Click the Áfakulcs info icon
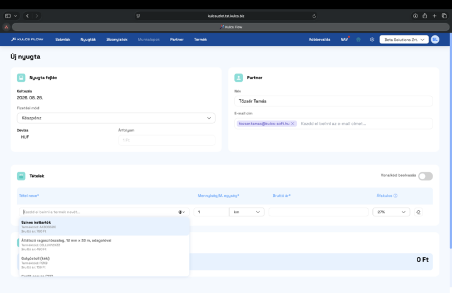Screen dimensions: 452x293 point(395,196)
